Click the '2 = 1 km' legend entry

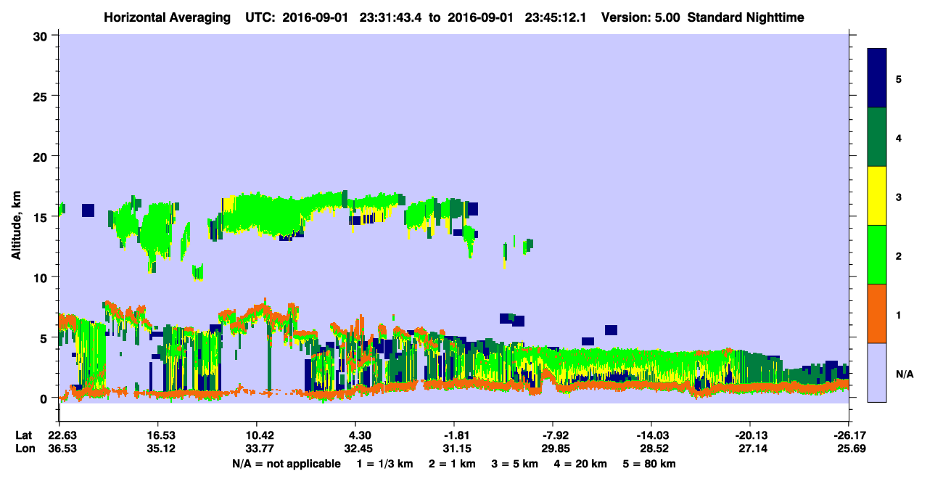coord(453,464)
